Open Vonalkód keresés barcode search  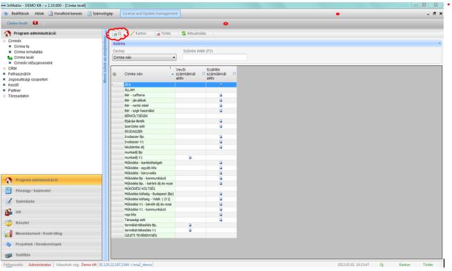[x=65, y=14]
